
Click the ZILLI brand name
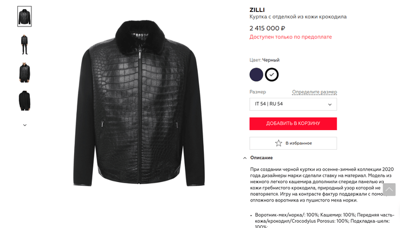point(257,10)
